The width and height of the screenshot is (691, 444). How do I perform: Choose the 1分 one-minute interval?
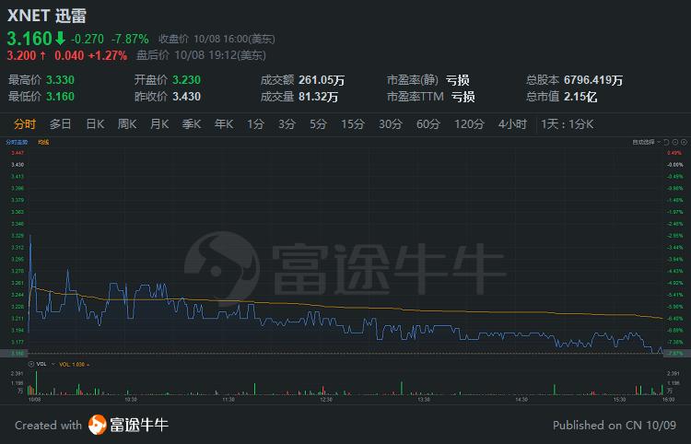pos(255,124)
